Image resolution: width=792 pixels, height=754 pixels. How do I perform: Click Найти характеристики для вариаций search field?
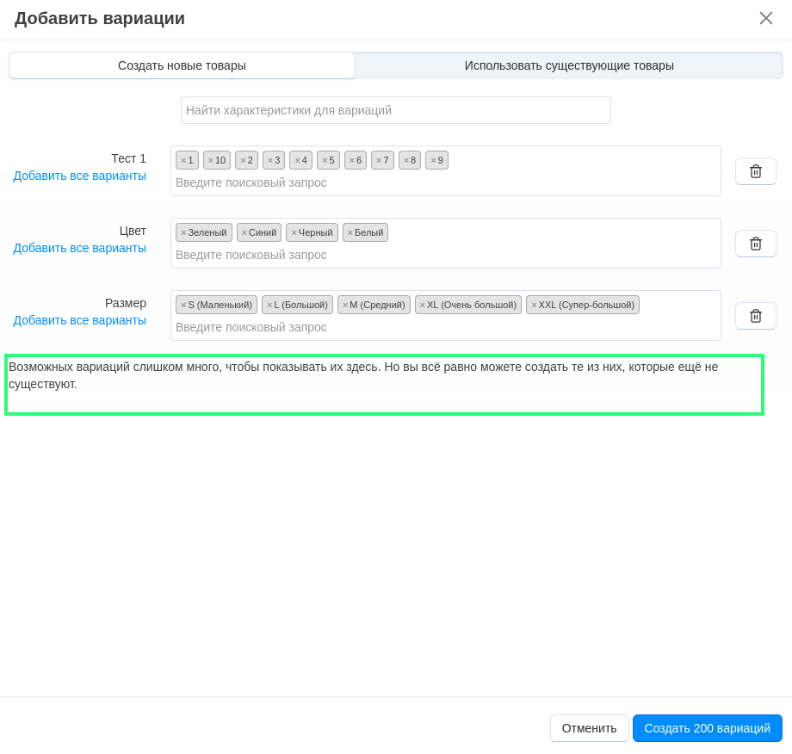pos(395,110)
